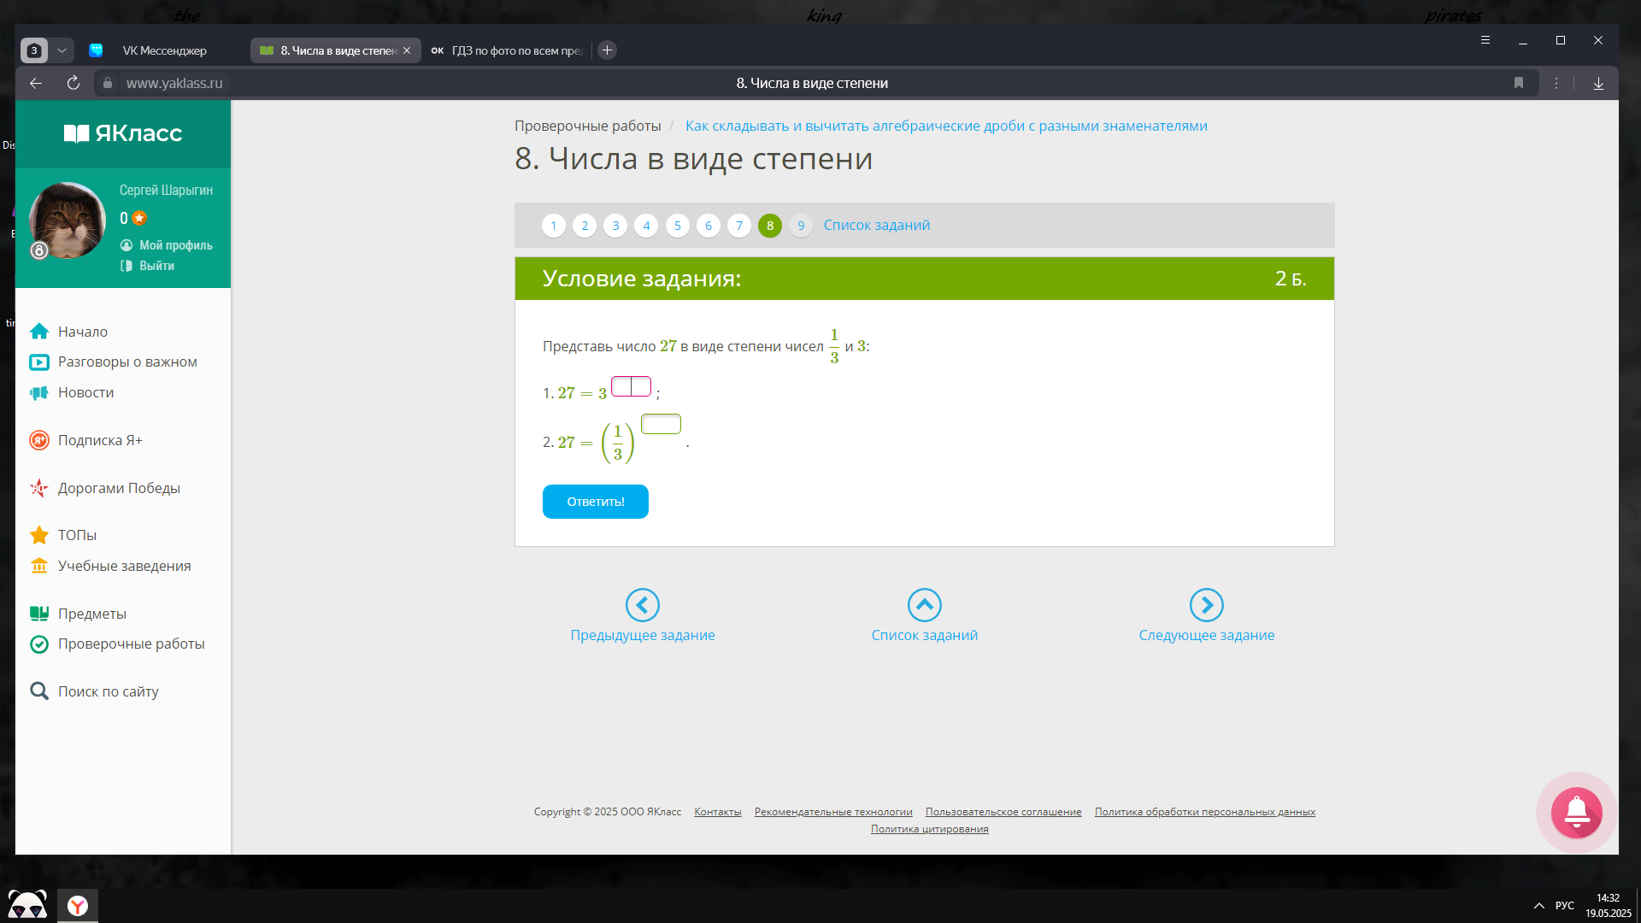This screenshot has height=923, width=1641.
Task: Bookmark this page in address bar
Action: [x=1518, y=83]
